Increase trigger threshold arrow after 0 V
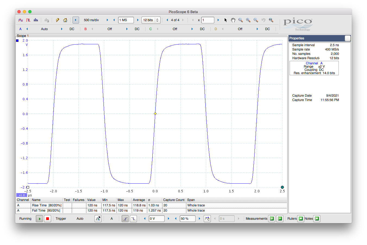367x245 pixels. tap(168, 219)
